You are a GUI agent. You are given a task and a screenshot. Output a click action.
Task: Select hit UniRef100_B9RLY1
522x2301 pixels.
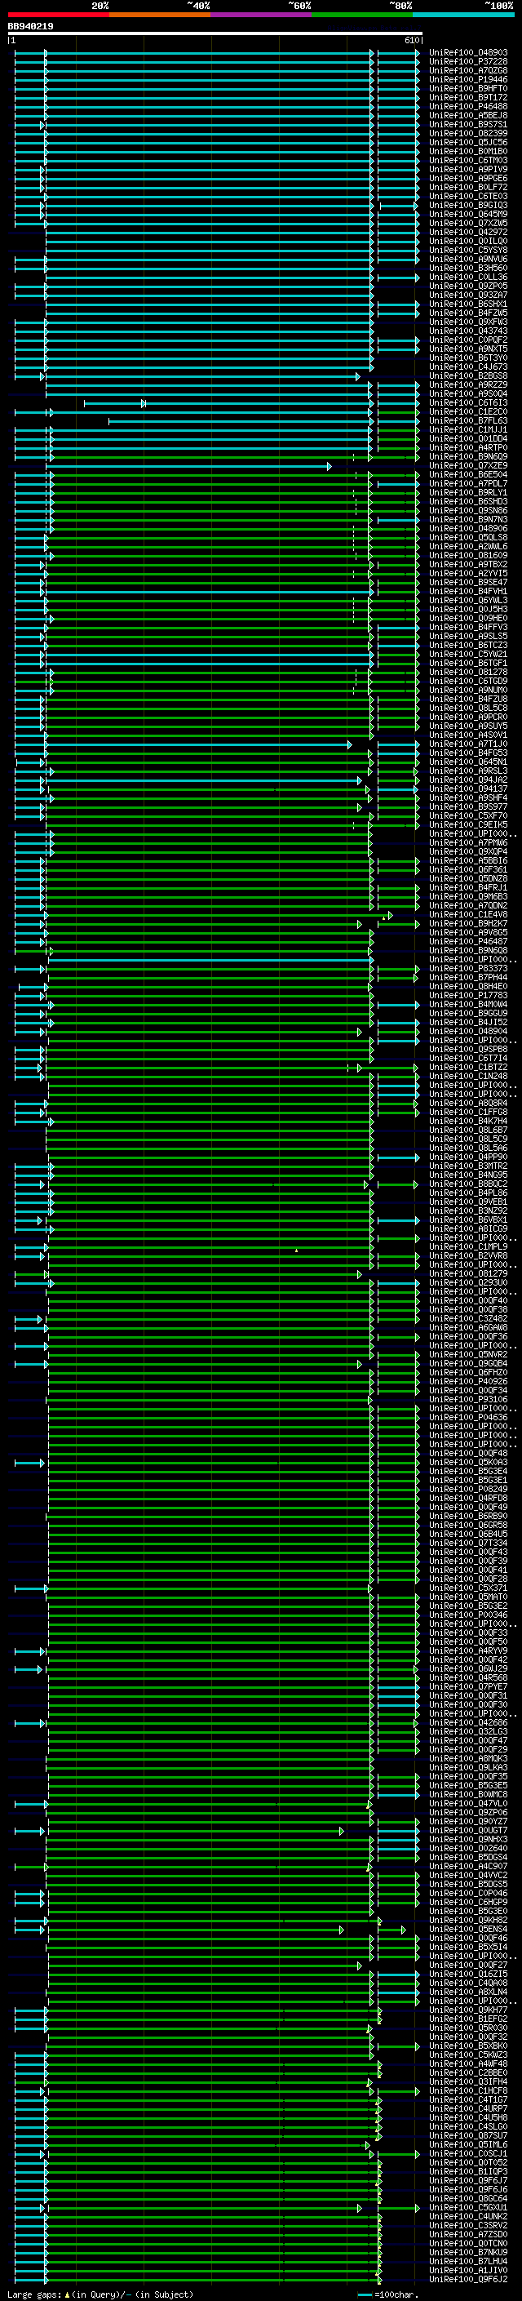point(468,493)
